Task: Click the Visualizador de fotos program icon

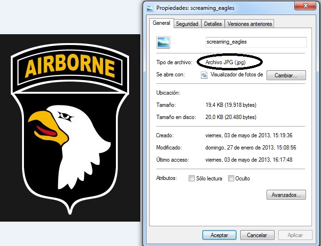Action: click(x=204, y=75)
